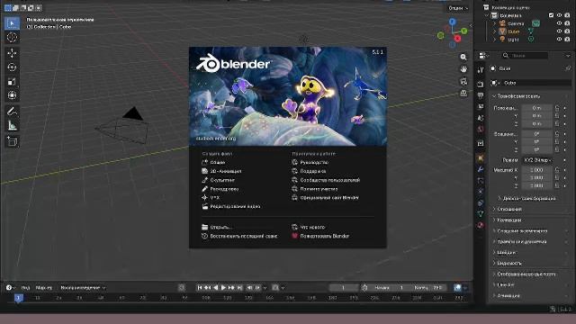This screenshot has height=324, width=576.
Task: Click the current frame number field
Action: click(x=344, y=288)
